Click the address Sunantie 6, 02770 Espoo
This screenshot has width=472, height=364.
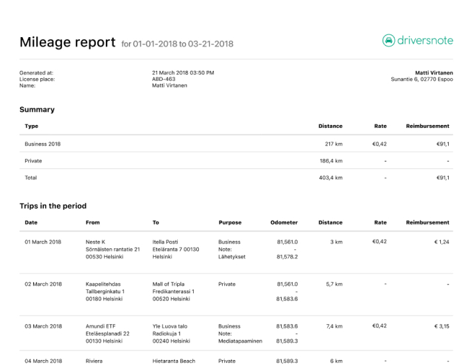tap(422, 79)
